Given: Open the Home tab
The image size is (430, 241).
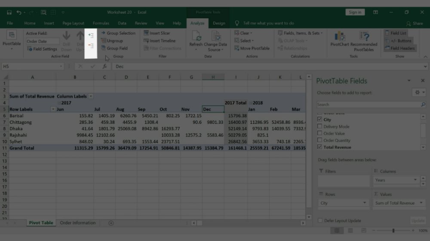Looking at the screenshot, I should [x=30, y=23].
